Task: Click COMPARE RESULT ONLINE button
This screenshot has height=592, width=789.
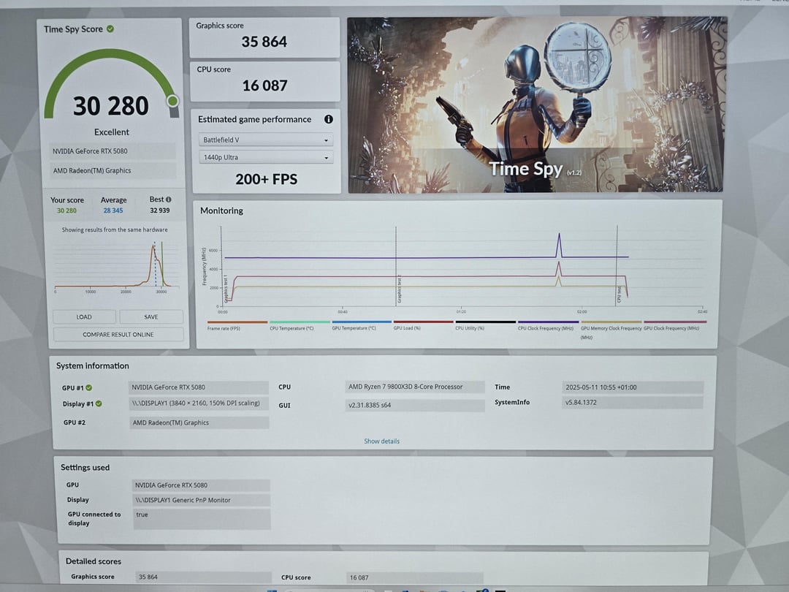Action: [118, 334]
